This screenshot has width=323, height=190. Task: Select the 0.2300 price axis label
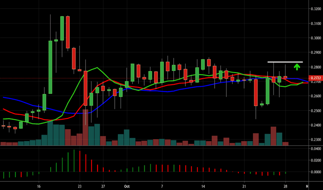click(x=316, y=140)
